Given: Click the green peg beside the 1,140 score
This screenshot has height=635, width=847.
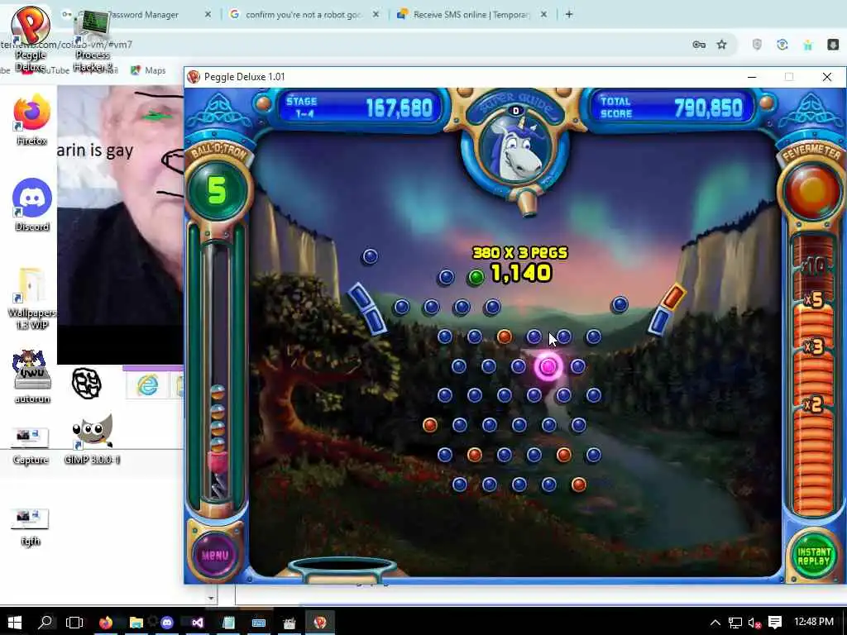Looking at the screenshot, I should (x=476, y=278).
